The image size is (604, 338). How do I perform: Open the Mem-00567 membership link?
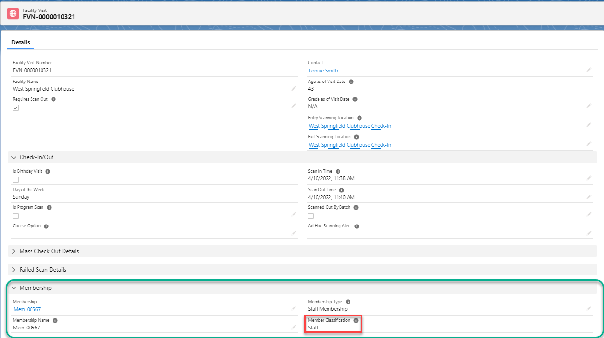27,309
